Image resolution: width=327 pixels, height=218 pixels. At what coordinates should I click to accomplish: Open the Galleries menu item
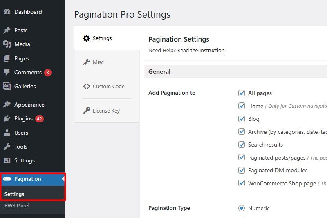(32, 86)
